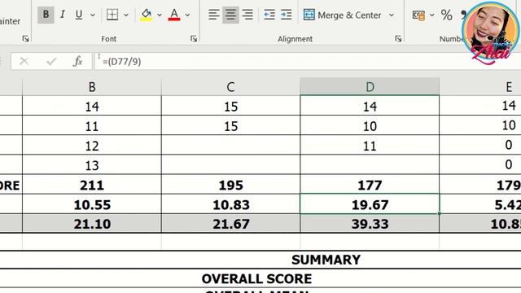Viewport: 521px width, 293px height.
Task: Select cell with value 21.67
Action: pyautogui.click(x=230, y=224)
